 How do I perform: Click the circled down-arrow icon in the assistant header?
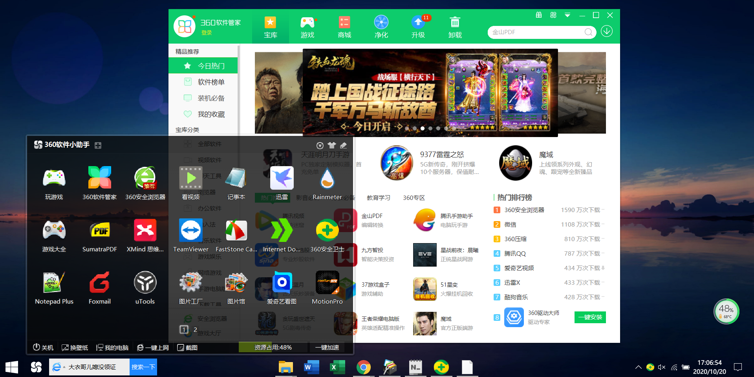[x=320, y=145]
